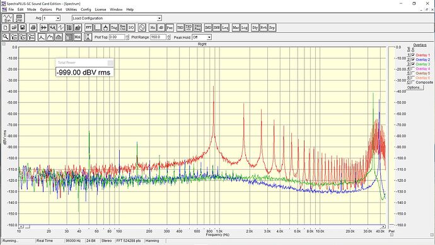The height and width of the screenshot is (245, 435).
Task: Select the magnifier zoom tool
Action: tap(5, 37)
